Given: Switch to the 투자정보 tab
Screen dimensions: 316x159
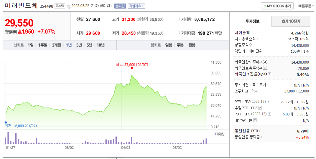Looking at the screenshot, I should 252,21.
